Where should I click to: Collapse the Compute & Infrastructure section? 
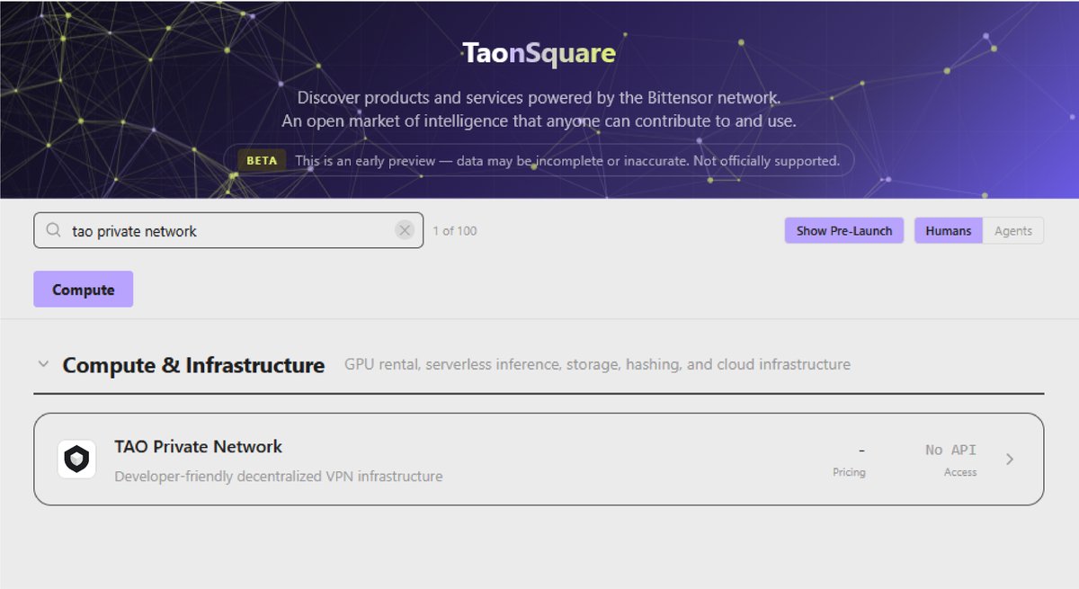[42, 364]
